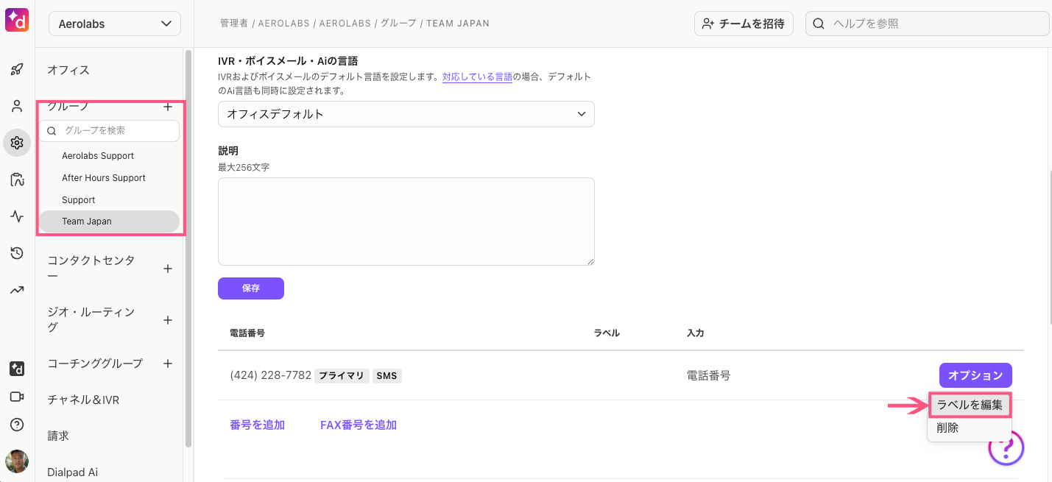Click the 入力 column header
This screenshot has height=482, width=1052.
tap(696, 333)
